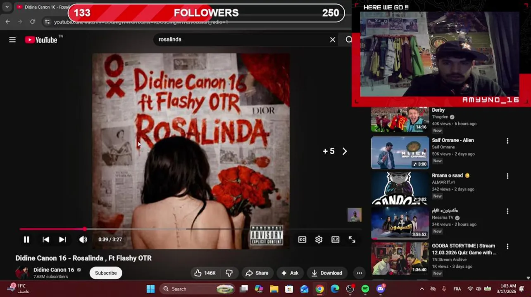531x297 pixels.
Task: Open the Windows Start menu
Action: pyautogui.click(x=150, y=289)
